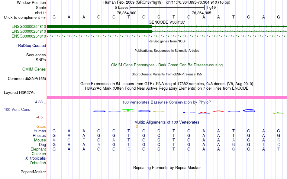Click the Scale label
This screenshot has width=287, height=179.
tap(41, 8)
